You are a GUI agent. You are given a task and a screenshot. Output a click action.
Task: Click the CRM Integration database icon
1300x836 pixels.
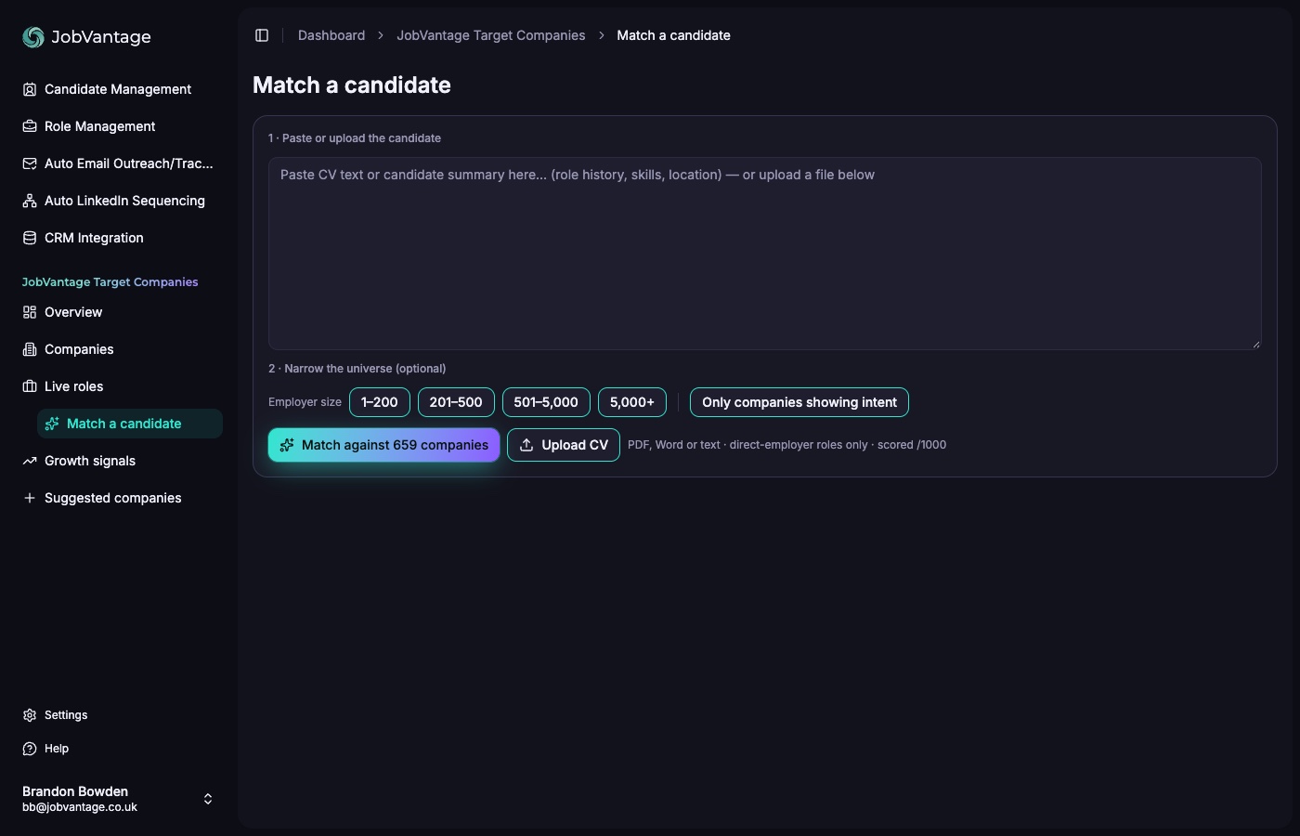[x=30, y=238]
